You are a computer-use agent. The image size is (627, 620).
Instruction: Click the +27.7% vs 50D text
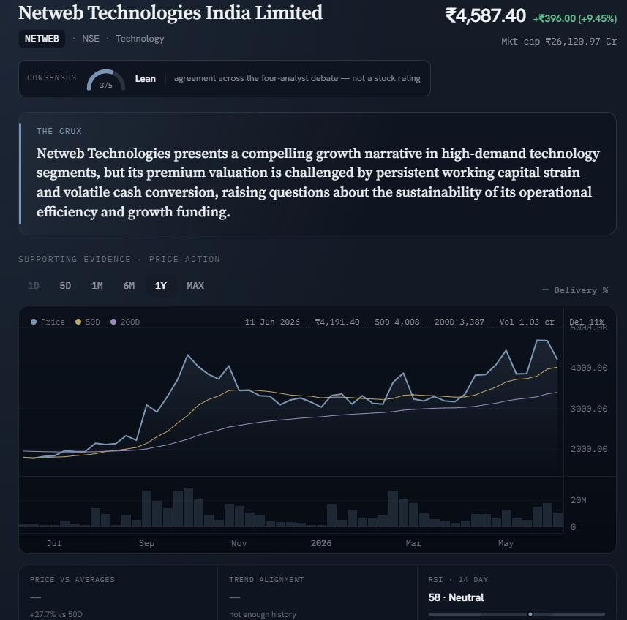tap(56, 614)
